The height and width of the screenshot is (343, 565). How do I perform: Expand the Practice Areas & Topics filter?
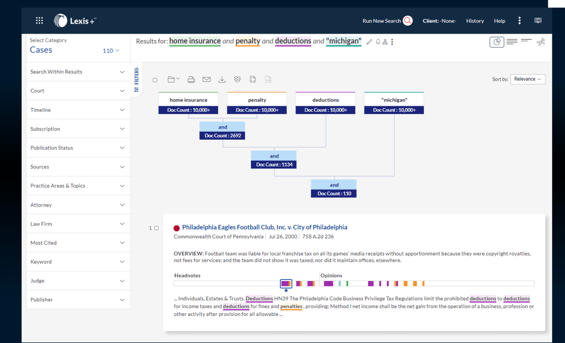[x=78, y=186]
